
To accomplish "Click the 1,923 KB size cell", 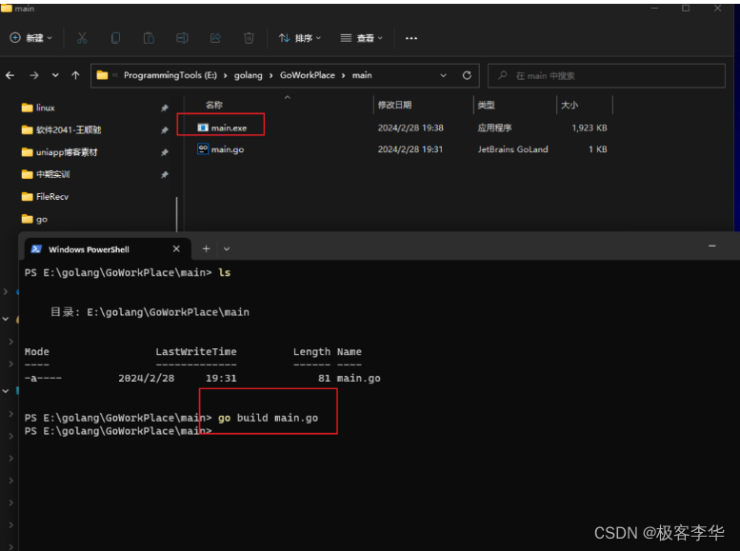I will coord(590,128).
